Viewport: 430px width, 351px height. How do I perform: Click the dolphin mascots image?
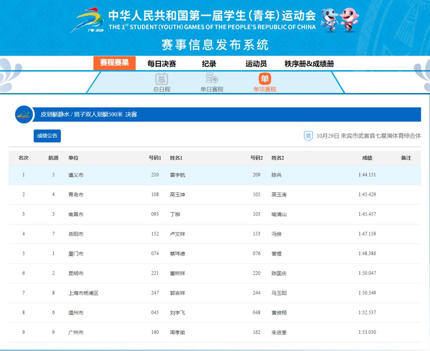tap(340, 20)
